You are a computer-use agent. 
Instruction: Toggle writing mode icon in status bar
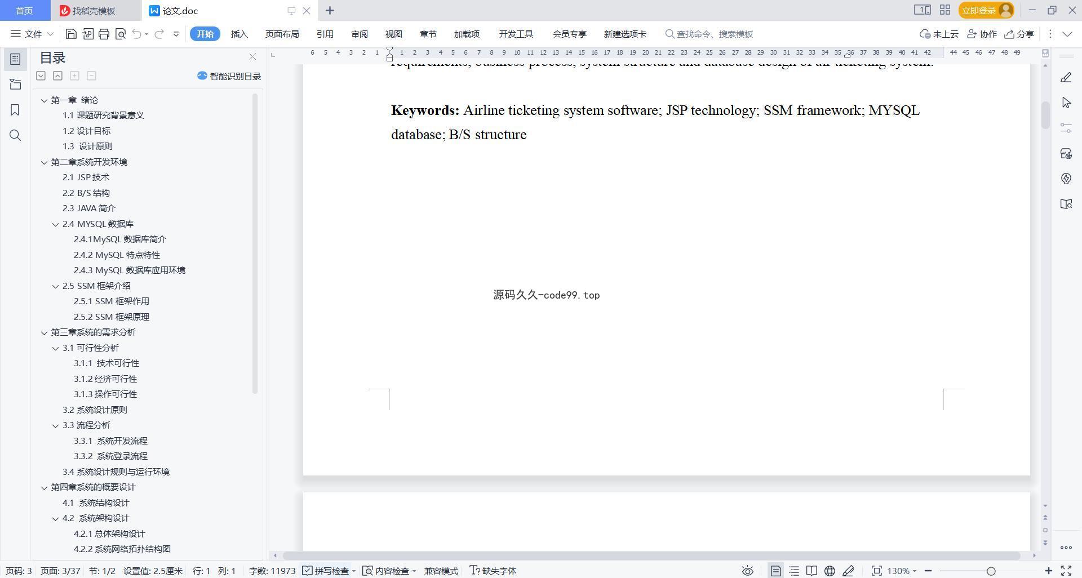(848, 571)
